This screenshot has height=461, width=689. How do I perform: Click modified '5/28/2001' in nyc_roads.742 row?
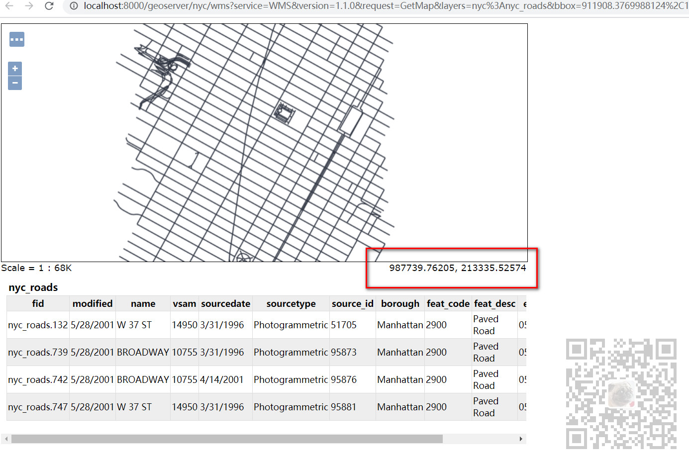93,380
